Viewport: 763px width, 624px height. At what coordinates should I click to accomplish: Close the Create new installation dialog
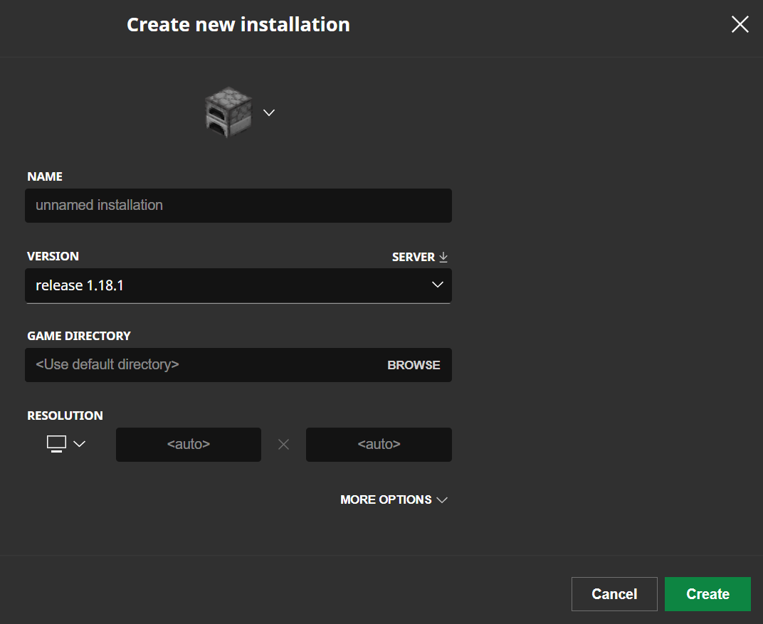pos(740,25)
